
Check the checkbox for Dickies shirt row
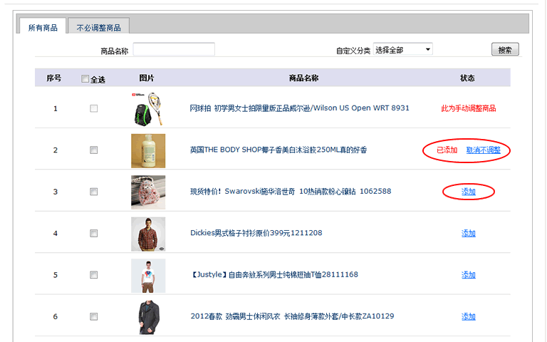[x=94, y=233]
